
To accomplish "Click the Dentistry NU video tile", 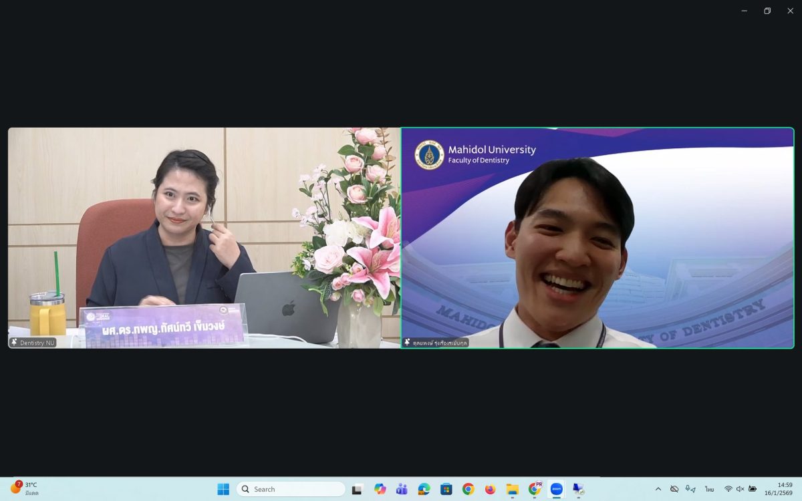I will tap(204, 237).
